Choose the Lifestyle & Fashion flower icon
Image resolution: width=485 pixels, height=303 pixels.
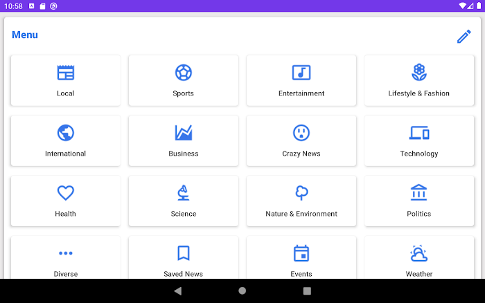pos(418,73)
